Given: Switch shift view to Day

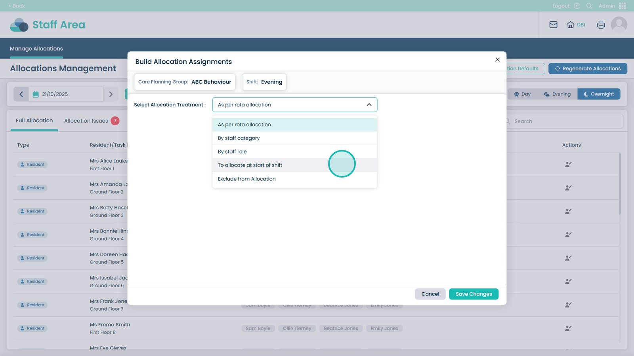Looking at the screenshot, I should [x=522, y=94].
